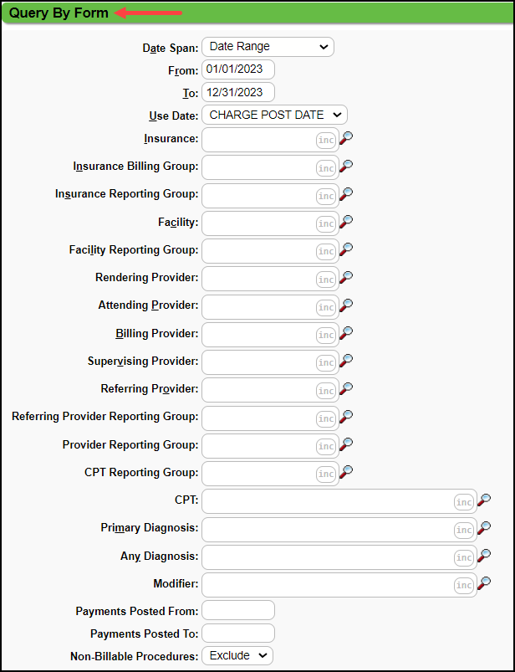The height and width of the screenshot is (672, 515).
Task: Click the Referring Provider lookup magnifier
Action: (x=346, y=388)
